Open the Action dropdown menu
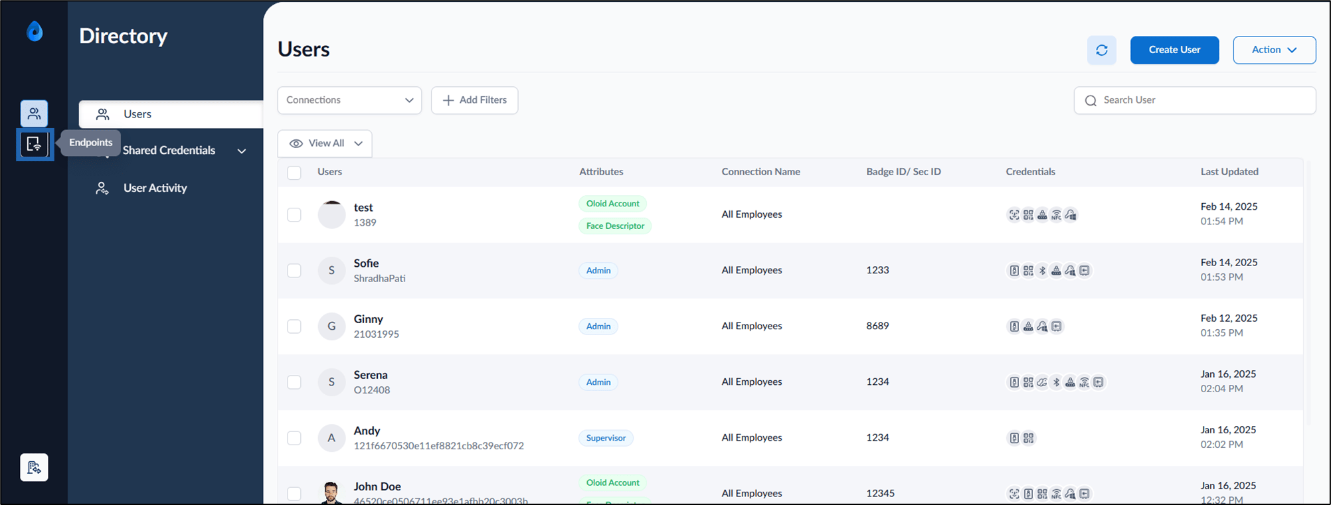 (x=1274, y=50)
